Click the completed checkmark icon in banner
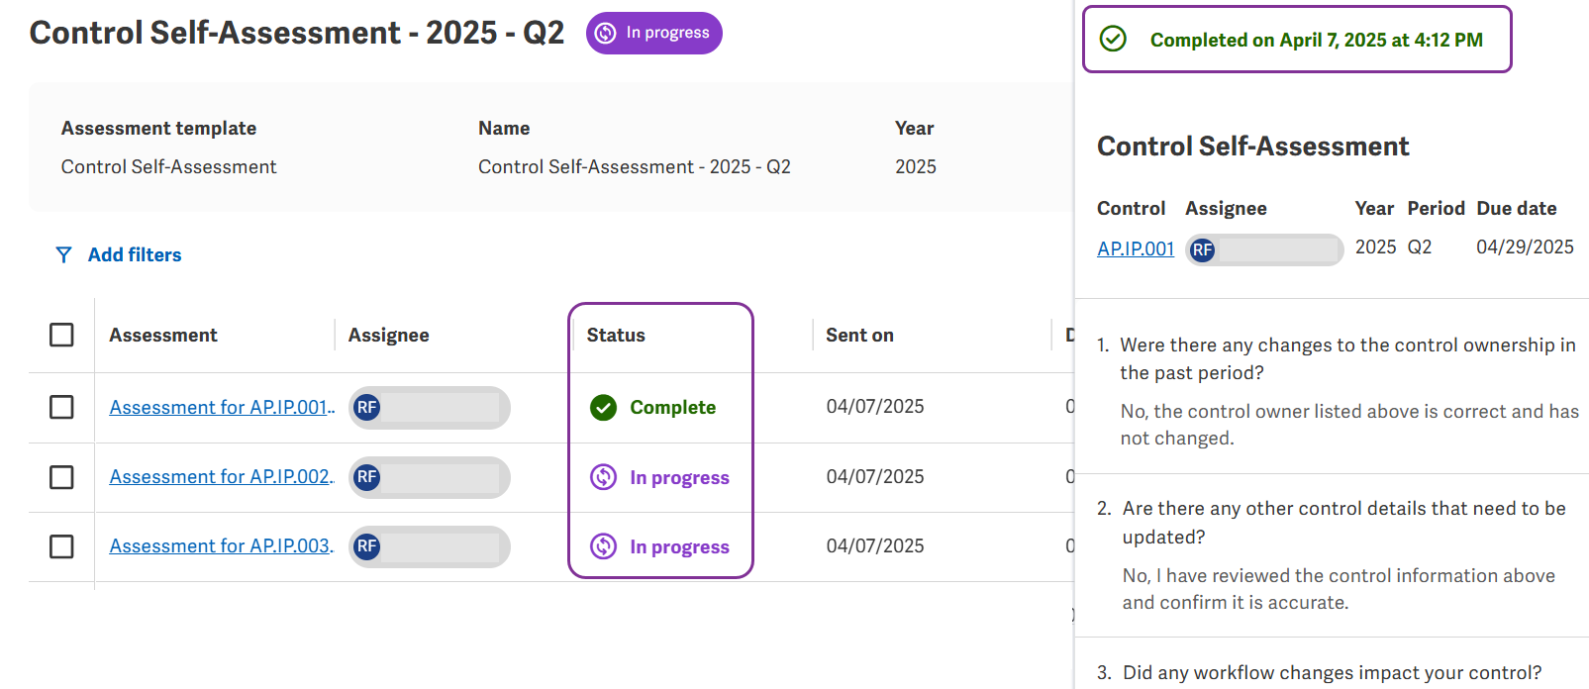Screen dimensions: 1589x689 click(1113, 39)
